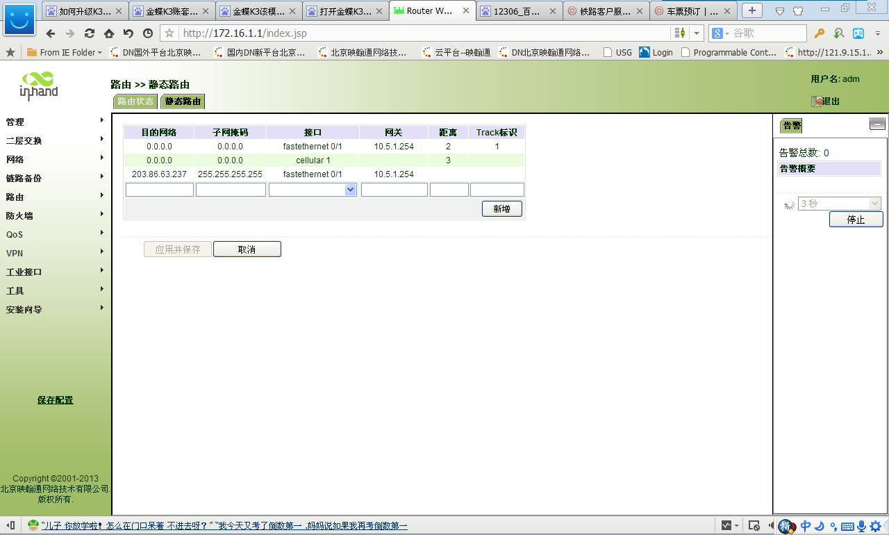Open the 3 秒 refresh interval dropdown
Viewport: 889px width, 535px height.
tap(874, 204)
